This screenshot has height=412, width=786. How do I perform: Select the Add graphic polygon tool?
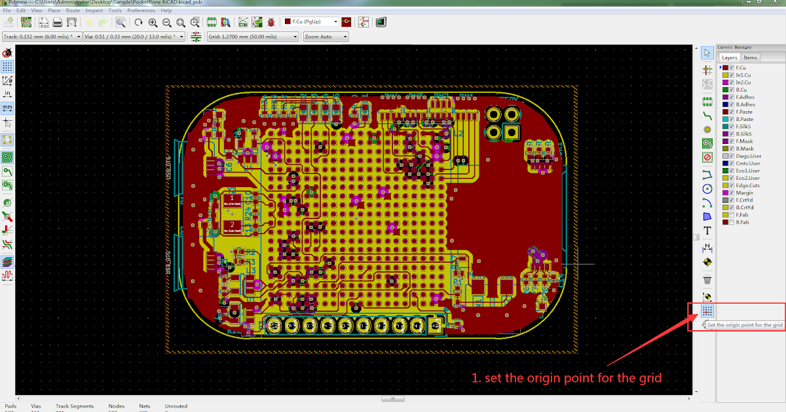click(x=707, y=216)
